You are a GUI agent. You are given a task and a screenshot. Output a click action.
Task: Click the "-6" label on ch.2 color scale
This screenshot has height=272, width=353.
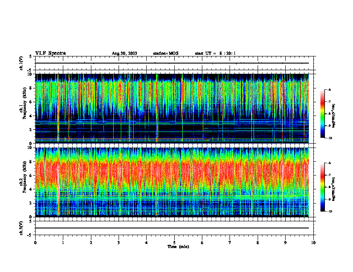click(x=328, y=163)
